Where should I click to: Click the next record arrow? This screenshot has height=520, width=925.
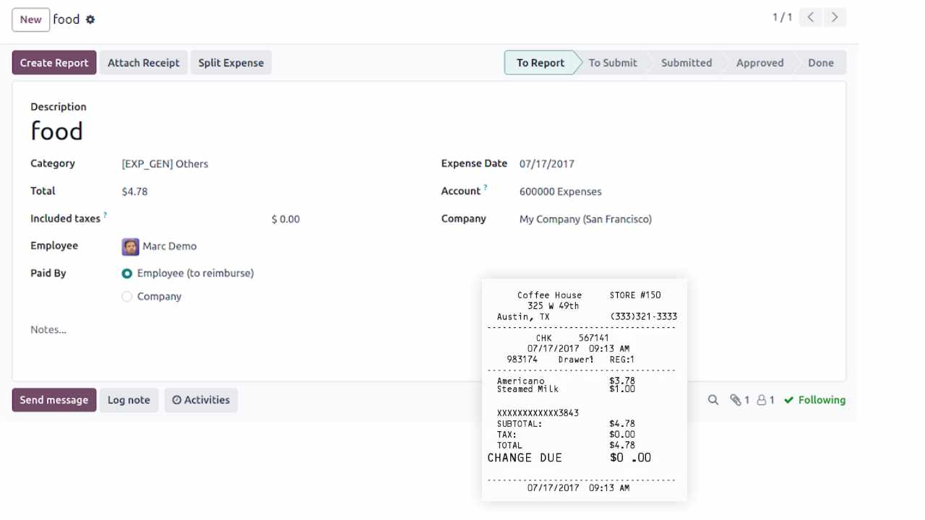pyautogui.click(x=835, y=17)
